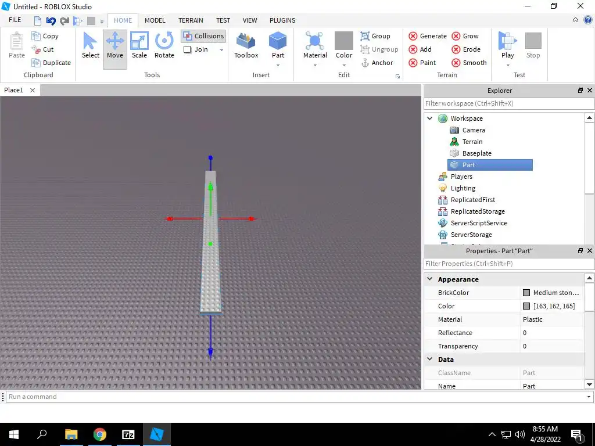This screenshot has width=595, height=446.
Task: Click the Color property RGB swatch
Action: coord(526,306)
